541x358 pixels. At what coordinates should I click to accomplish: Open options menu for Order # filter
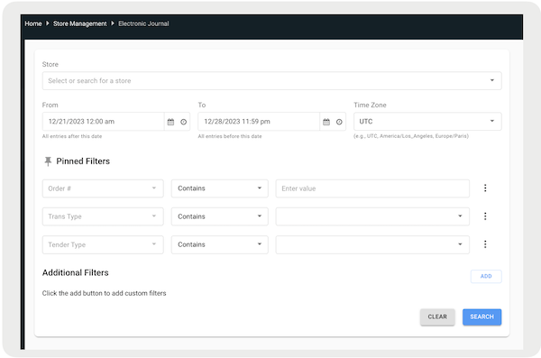point(485,188)
